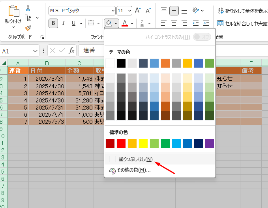The image size is (268, 208).
Task: Center text horizontally
Action: (x=174, y=23)
